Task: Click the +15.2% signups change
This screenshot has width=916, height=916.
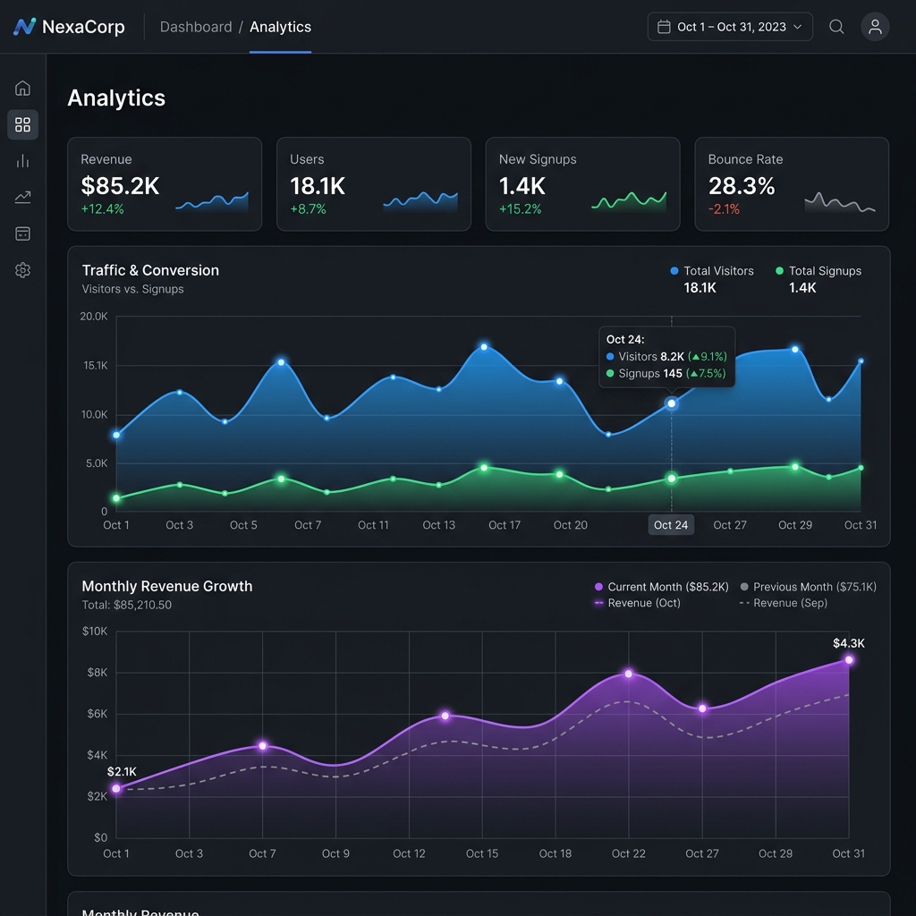Action: tap(520, 209)
